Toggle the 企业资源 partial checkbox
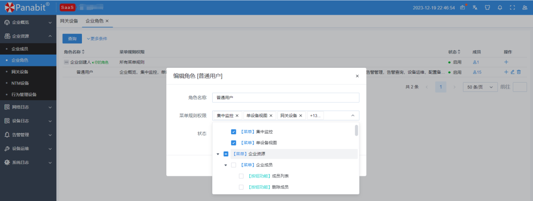 pyautogui.click(x=226, y=154)
